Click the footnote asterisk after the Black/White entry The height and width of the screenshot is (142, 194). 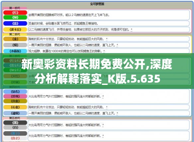(103, 125)
